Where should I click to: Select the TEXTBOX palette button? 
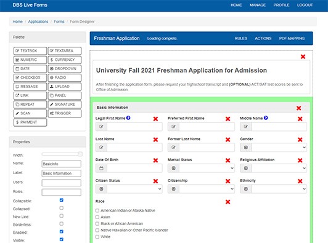click(x=30, y=50)
